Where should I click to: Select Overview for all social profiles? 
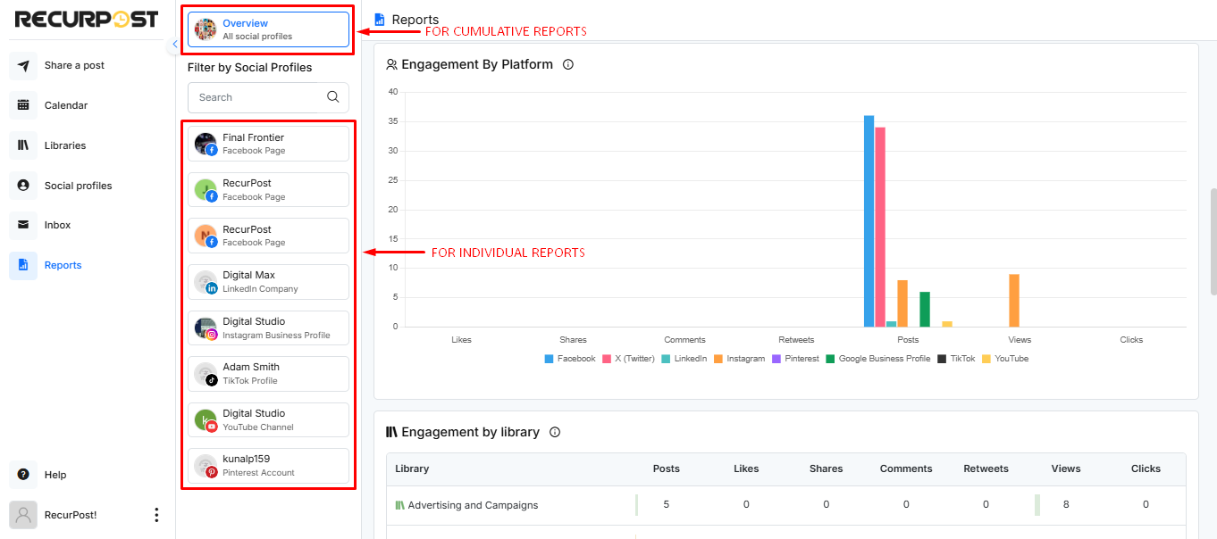click(x=268, y=29)
